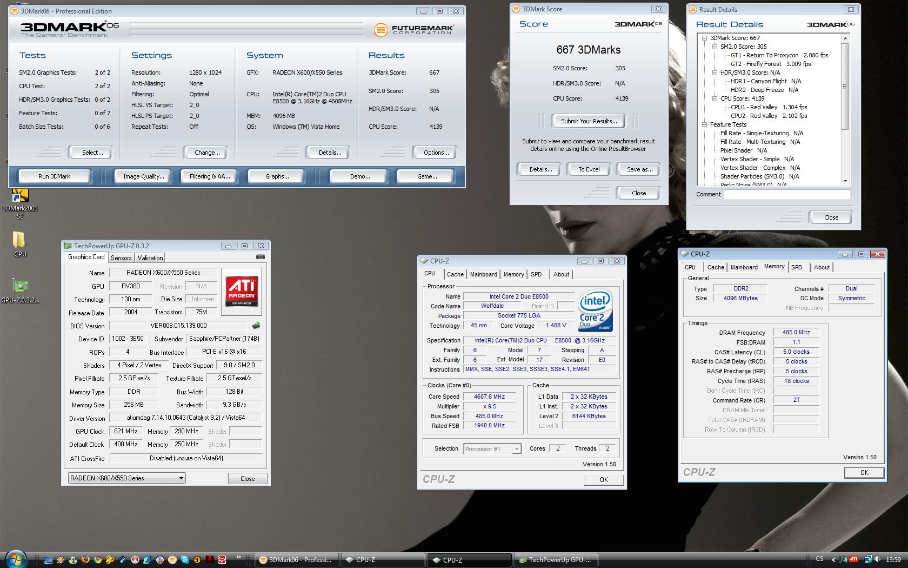
Task: Click the orange info quick launch icon
Action: click(x=197, y=560)
